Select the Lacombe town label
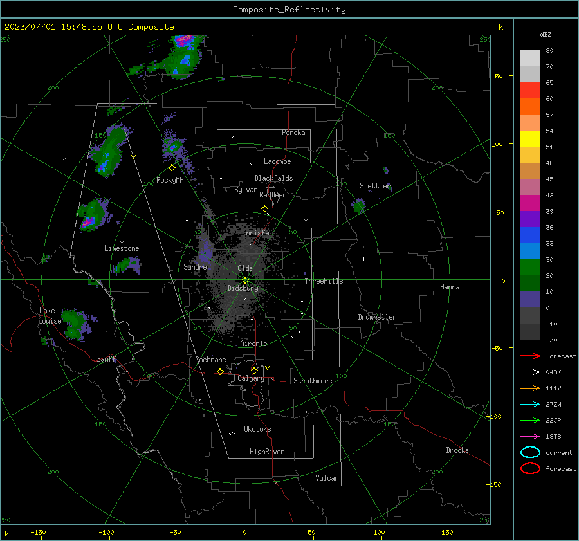Image resolution: width=579 pixels, height=541 pixels. pyautogui.click(x=277, y=161)
